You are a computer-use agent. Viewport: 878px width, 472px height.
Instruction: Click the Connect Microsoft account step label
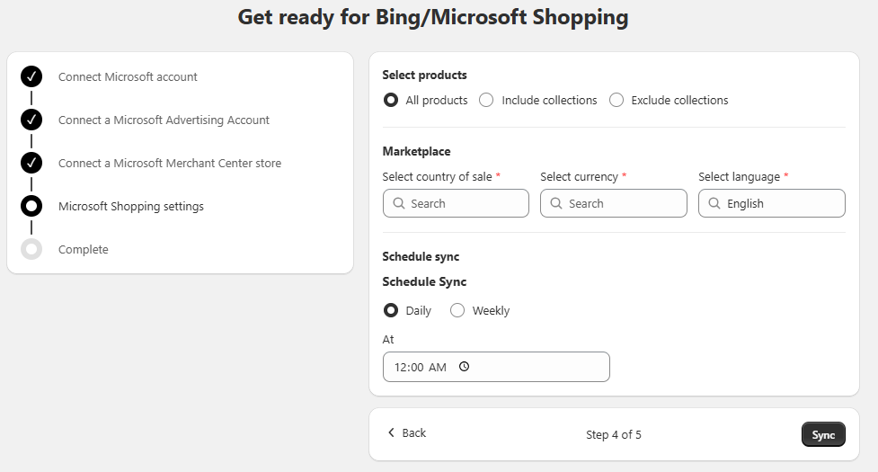(128, 76)
